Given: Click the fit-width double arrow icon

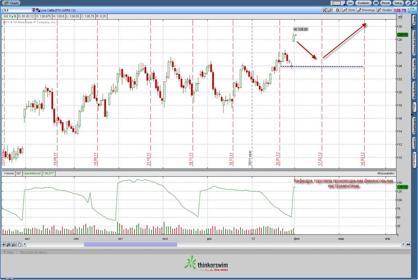Looking at the screenshot, I should (408, 244).
